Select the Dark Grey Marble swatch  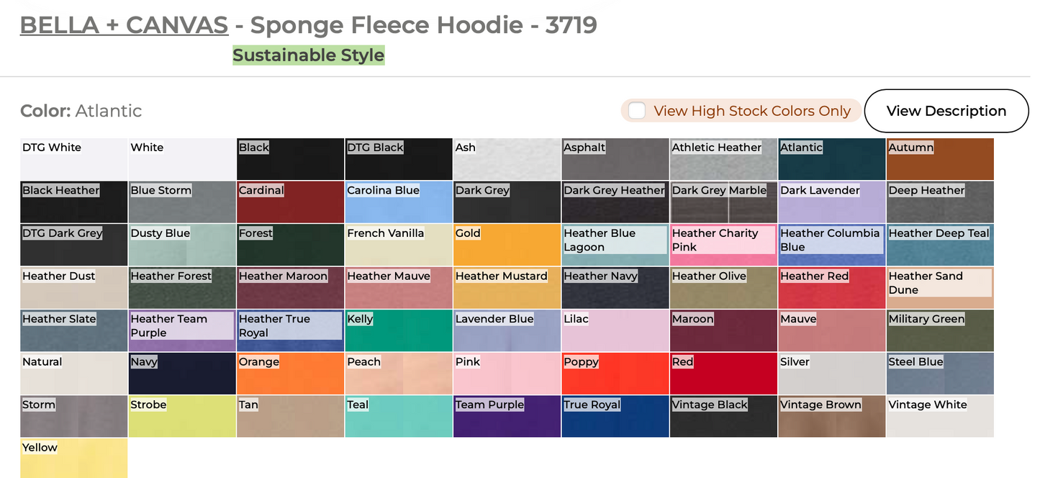723,202
